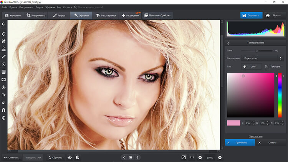Switch to the Текст и рамки tab
This screenshot has height=162, width=288.
(106, 16)
